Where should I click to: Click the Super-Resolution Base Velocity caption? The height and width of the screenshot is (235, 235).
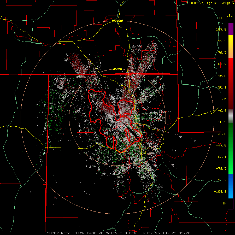[119, 233]
